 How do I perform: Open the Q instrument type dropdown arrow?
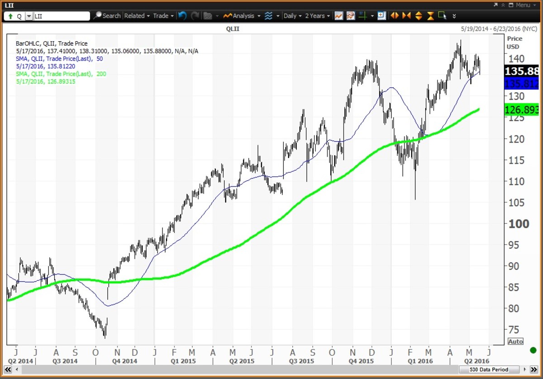(29, 16)
